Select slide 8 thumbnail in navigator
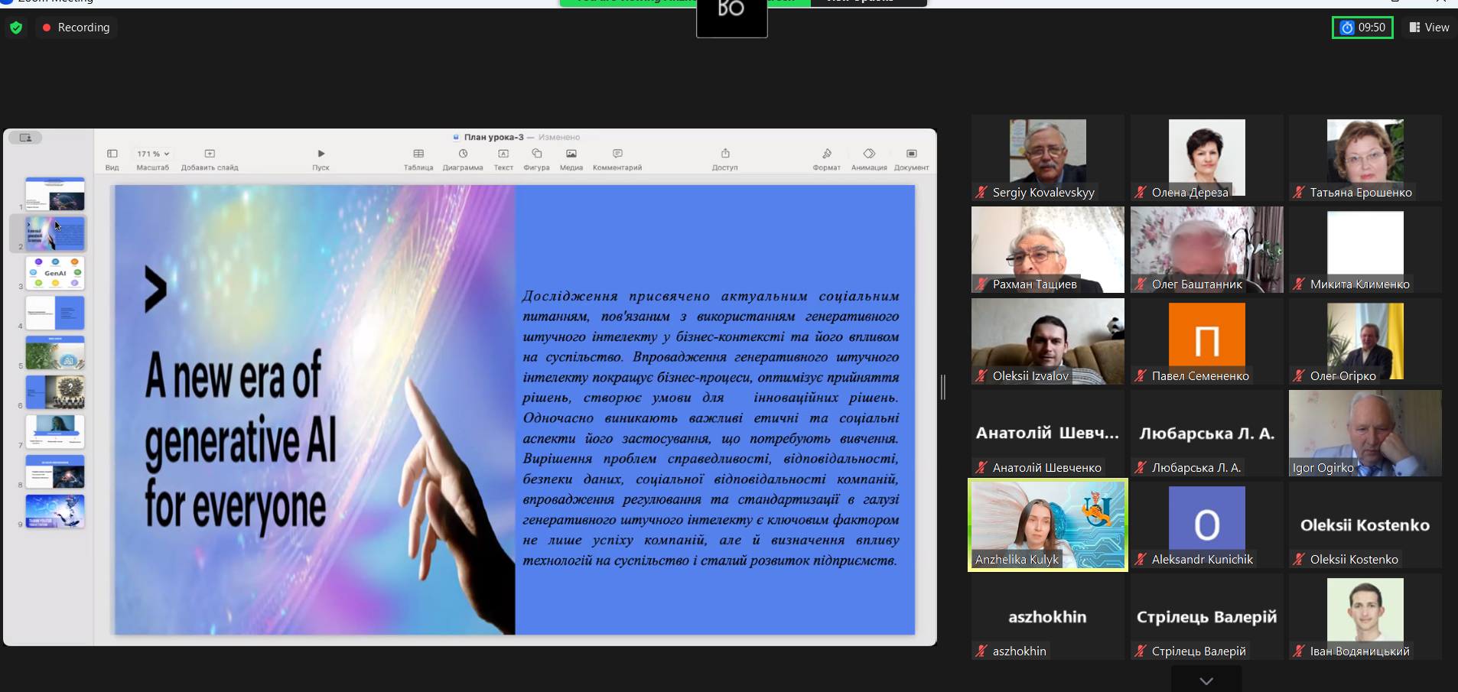The height and width of the screenshot is (692, 1458). (x=55, y=473)
